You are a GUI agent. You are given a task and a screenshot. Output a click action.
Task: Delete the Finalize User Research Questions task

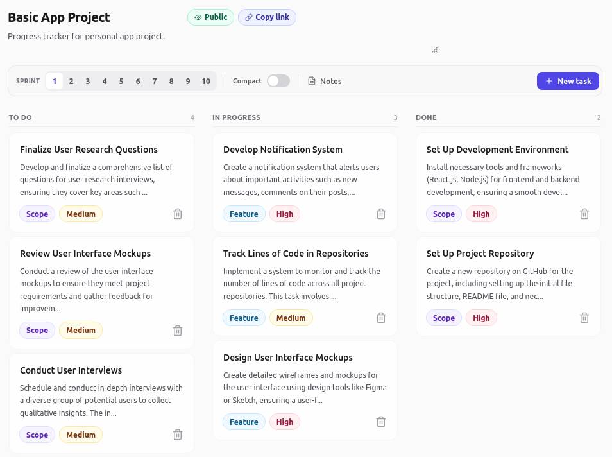click(178, 214)
